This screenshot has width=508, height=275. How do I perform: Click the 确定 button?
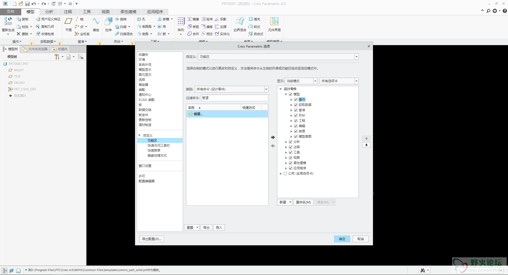click(x=342, y=239)
